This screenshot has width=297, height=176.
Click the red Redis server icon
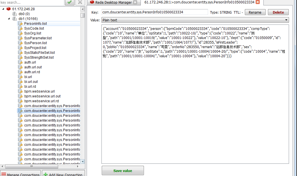click(9, 9)
